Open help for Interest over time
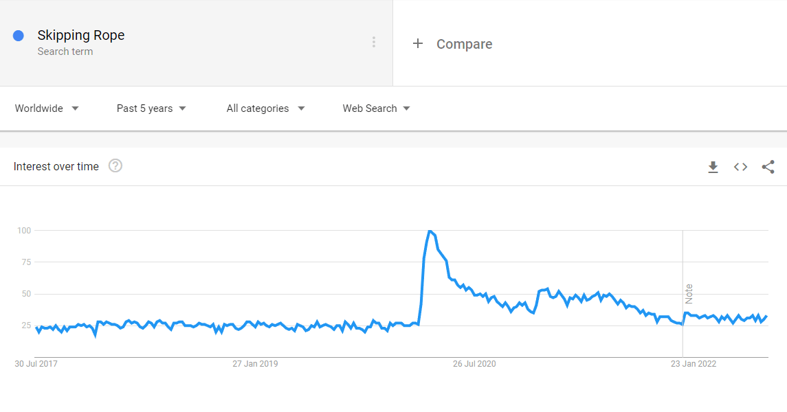This screenshot has width=787, height=412. point(115,166)
